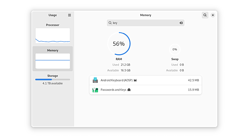Viewport: 249px width, 140px height.
Task: Clear the search text with backspace icon
Action: (x=181, y=23)
